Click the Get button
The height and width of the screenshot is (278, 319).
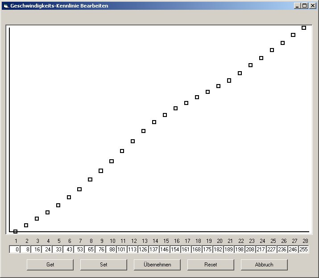pyautogui.click(x=50, y=265)
